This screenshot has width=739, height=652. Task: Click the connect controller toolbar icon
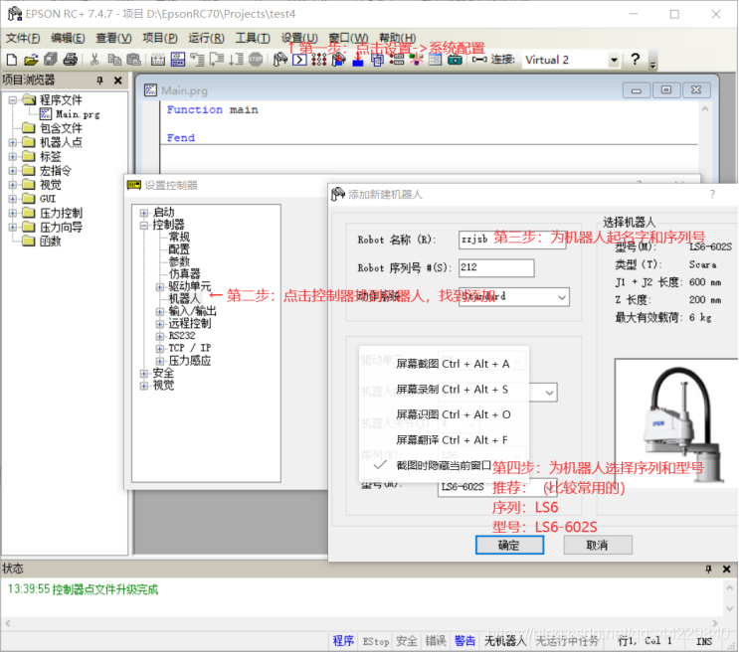click(479, 60)
